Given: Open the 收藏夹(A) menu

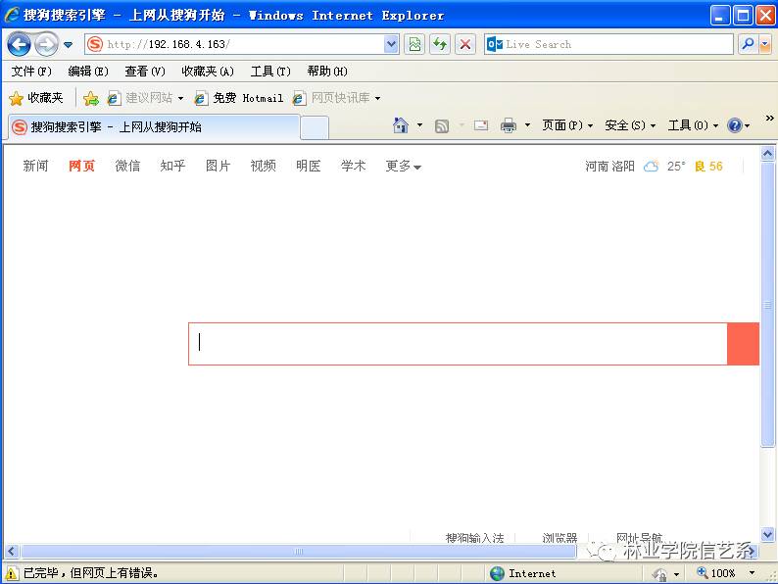Looking at the screenshot, I should click(208, 71).
